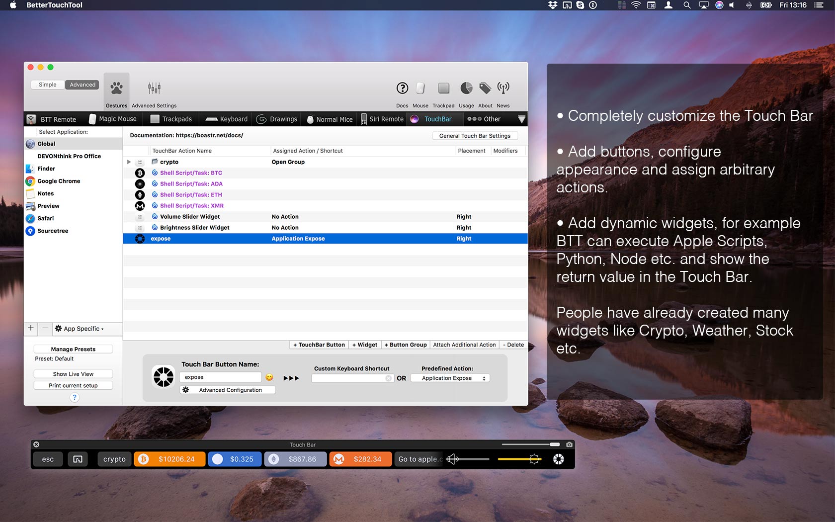Click General Touch Bar Settings
Viewport: 835px width, 522px height.
475,135
